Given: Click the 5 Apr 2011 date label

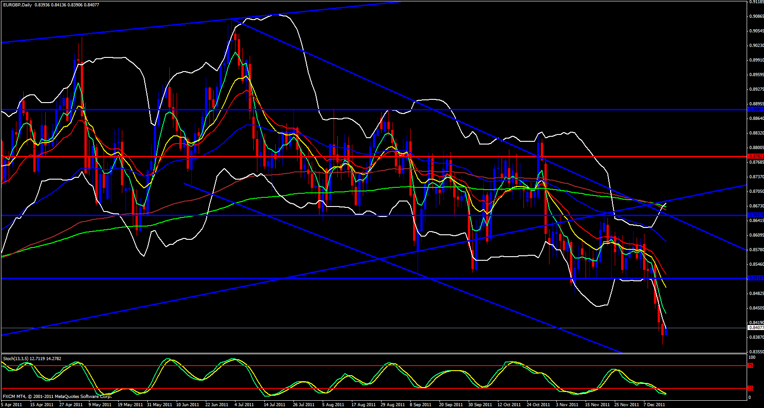Looking at the screenshot, I should pyautogui.click(x=12, y=404).
